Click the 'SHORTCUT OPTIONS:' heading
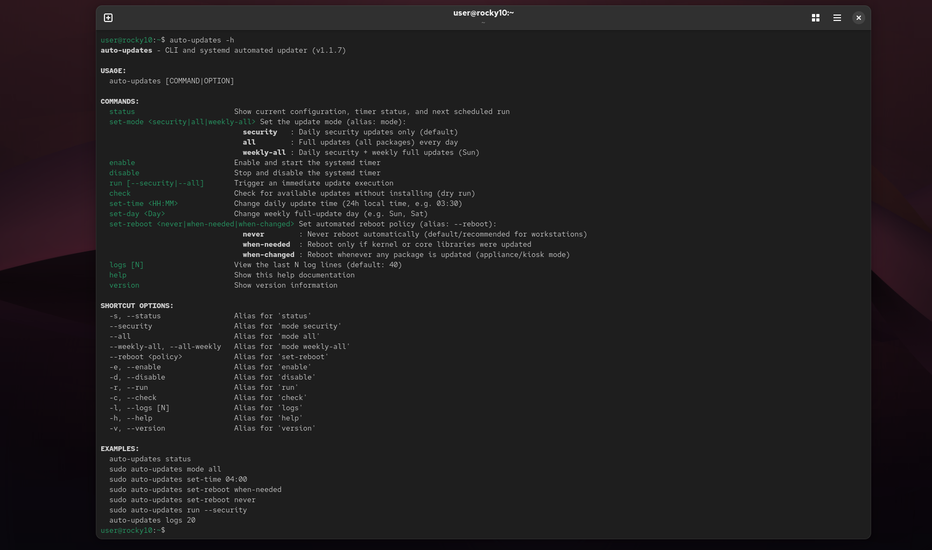Viewport: 932px width, 550px height. coord(137,306)
